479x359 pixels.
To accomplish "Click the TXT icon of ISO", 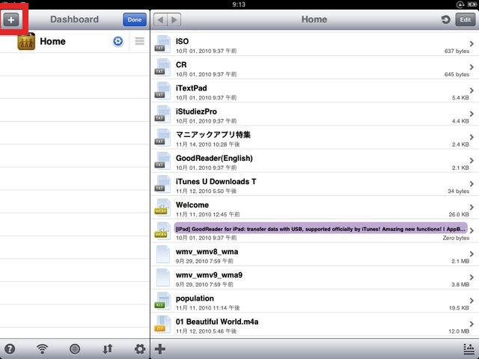I will (x=162, y=44).
